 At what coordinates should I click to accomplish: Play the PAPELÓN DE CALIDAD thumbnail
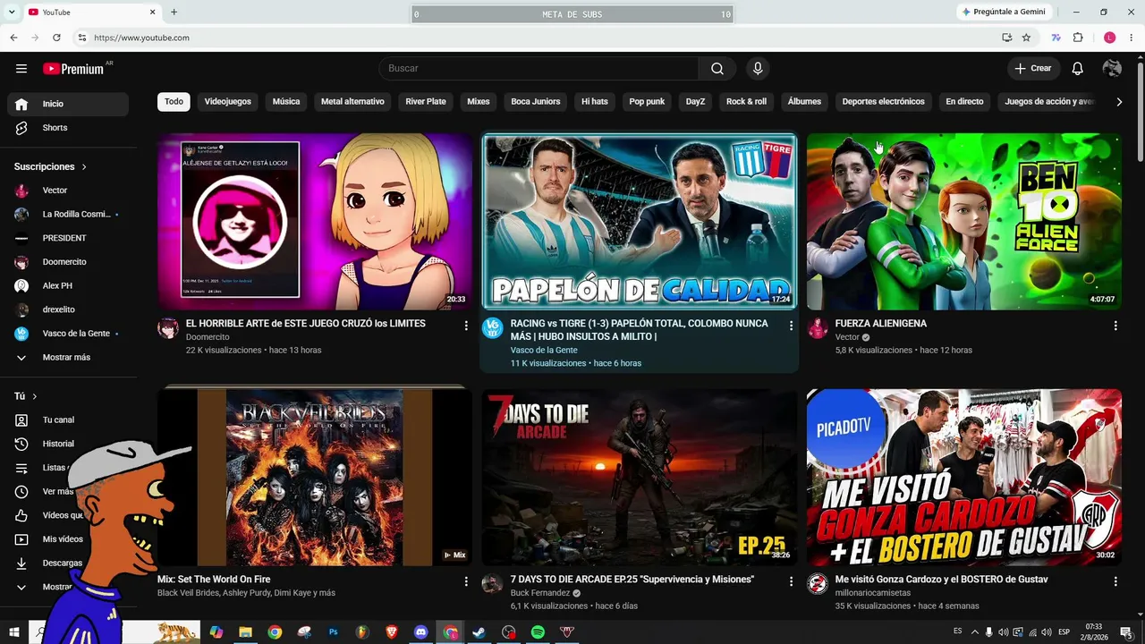click(639, 222)
